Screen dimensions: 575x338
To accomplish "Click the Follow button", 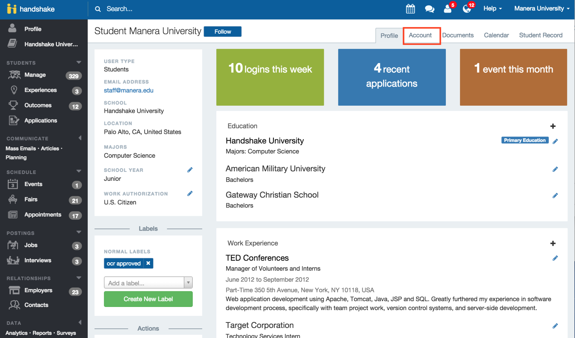I will (223, 32).
